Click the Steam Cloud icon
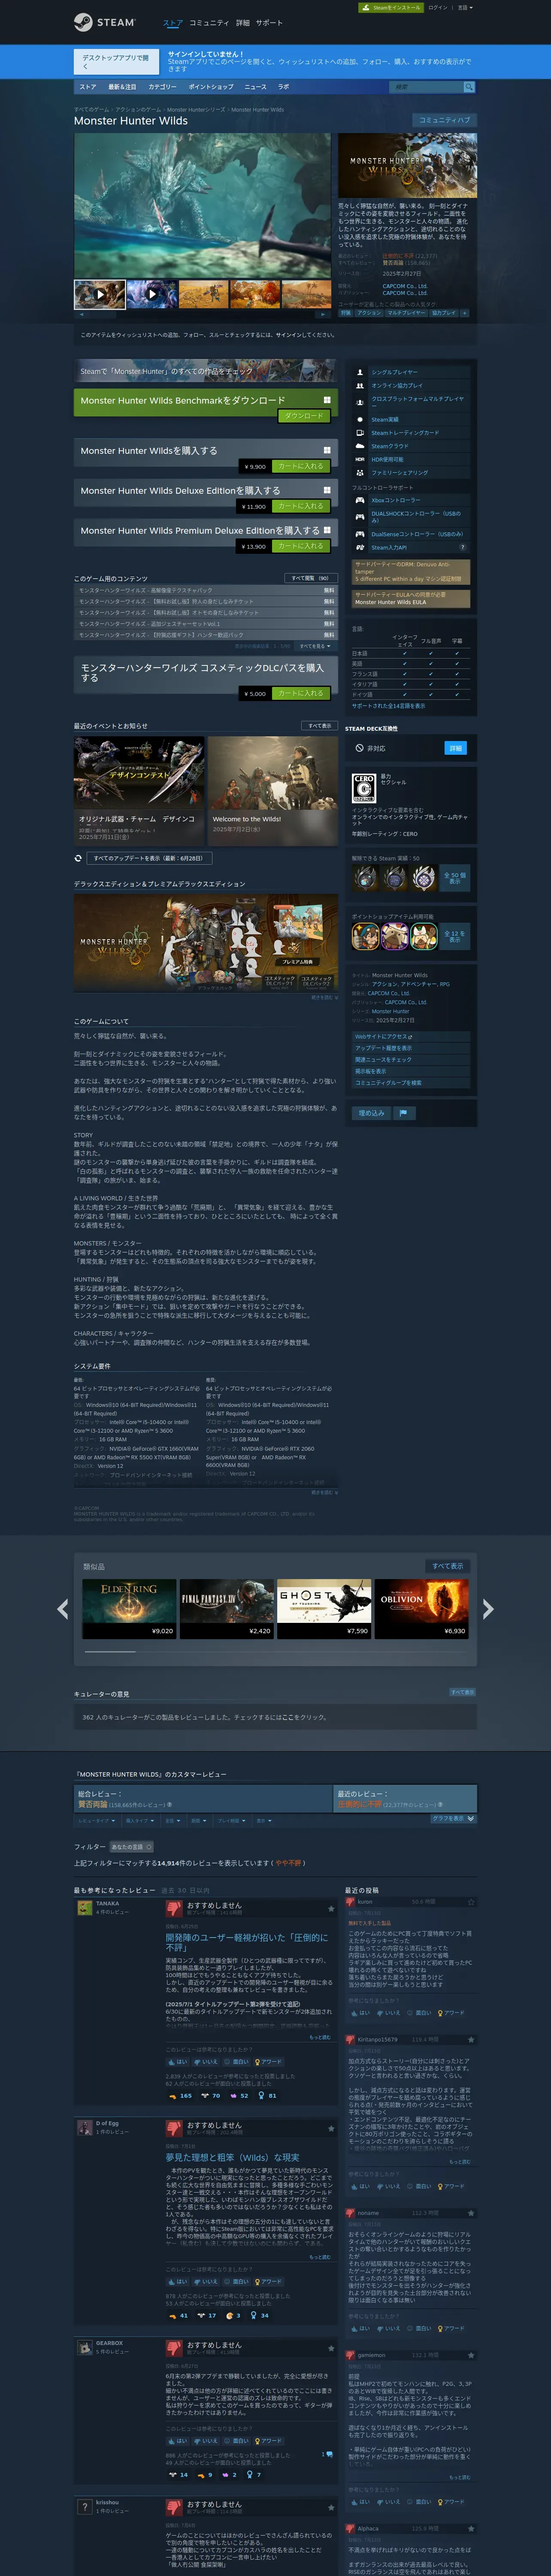This screenshot has height=2576, width=551. tap(360, 446)
